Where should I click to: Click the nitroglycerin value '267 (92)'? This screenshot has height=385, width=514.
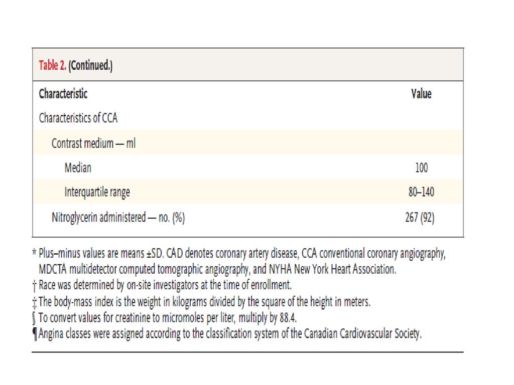point(420,218)
